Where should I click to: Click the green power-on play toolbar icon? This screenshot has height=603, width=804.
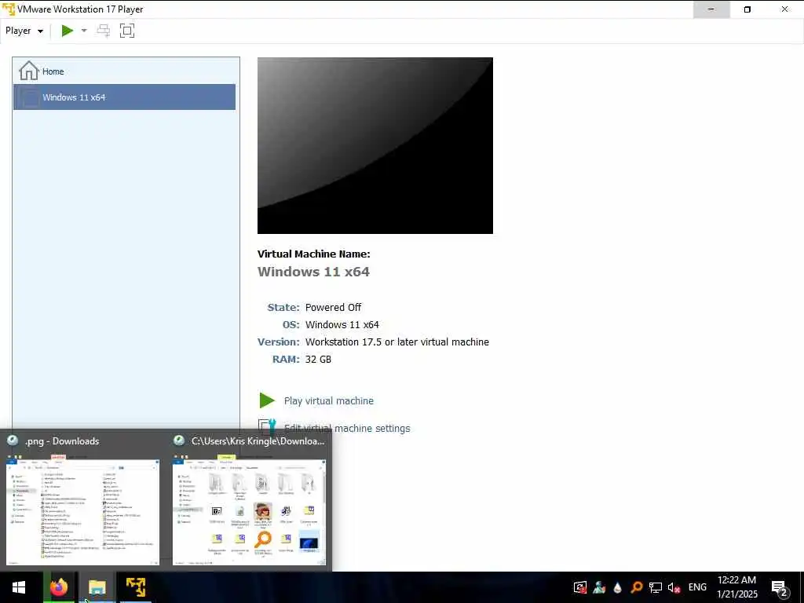(x=68, y=31)
